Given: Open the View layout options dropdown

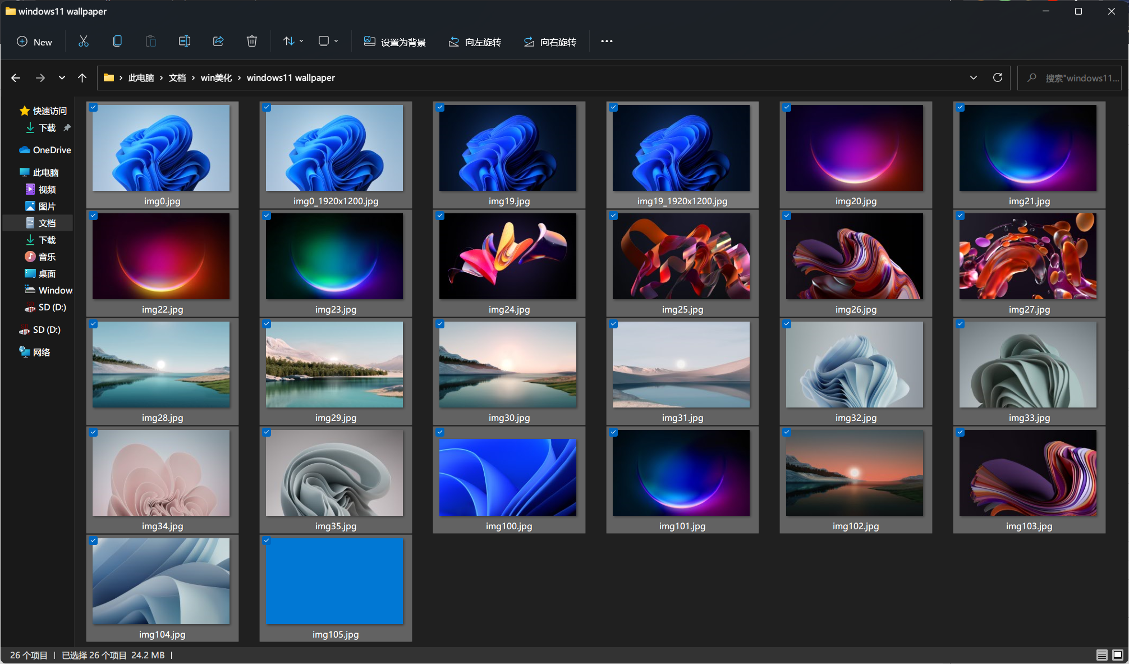Looking at the screenshot, I should [x=328, y=42].
